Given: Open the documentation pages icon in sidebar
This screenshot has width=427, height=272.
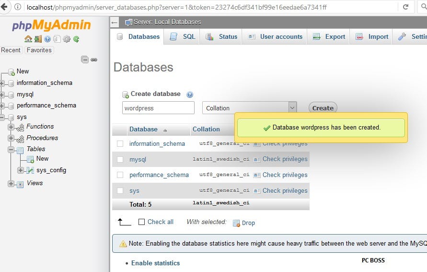Looking at the screenshot, I should pyautogui.click(x=57, y=39).
